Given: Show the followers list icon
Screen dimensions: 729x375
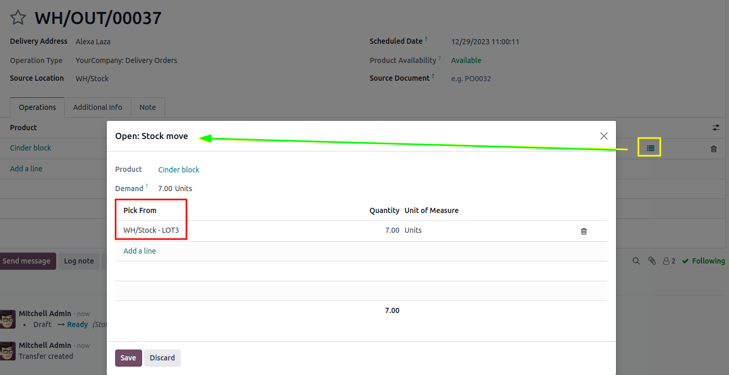Looking at the screenshot, I should [x=669, y=261].
